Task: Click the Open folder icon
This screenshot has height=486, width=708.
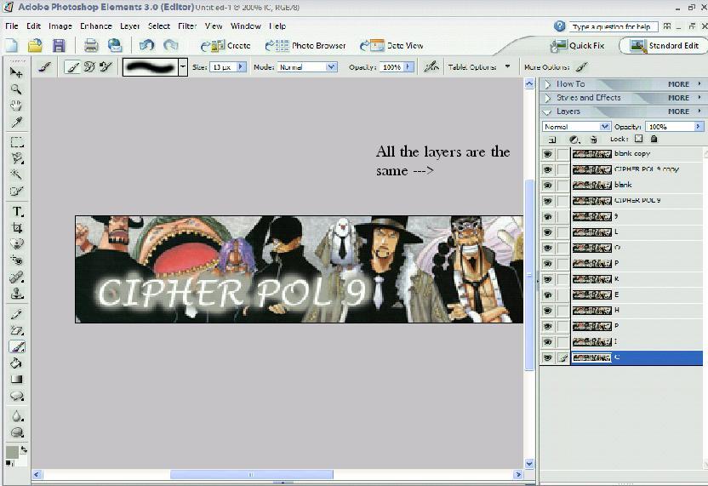Action: click(35, 46)
